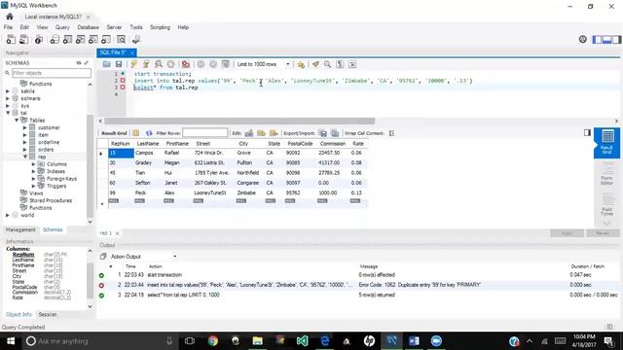Open the Server menu
The width and height of the screenshot is (623, 350).
click(x=114, y=27)
